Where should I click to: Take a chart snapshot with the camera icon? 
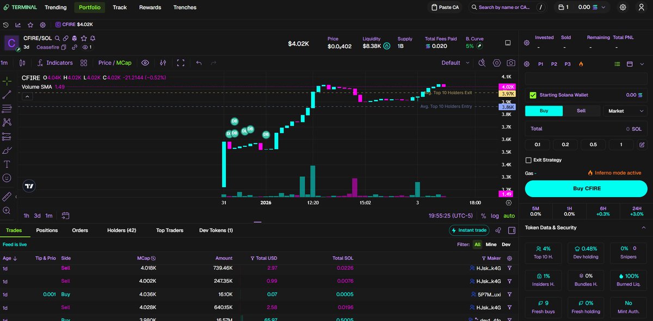click(x=510, y=63)
